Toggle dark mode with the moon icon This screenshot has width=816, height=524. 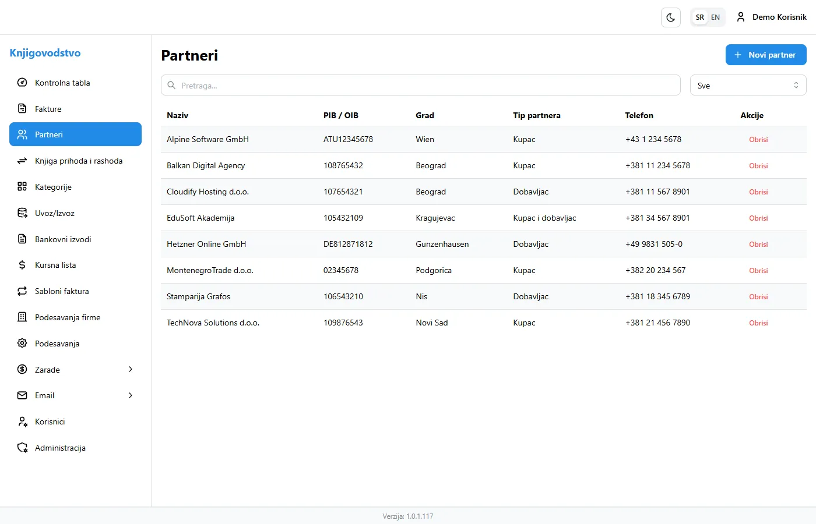click(x=670, y=17)
